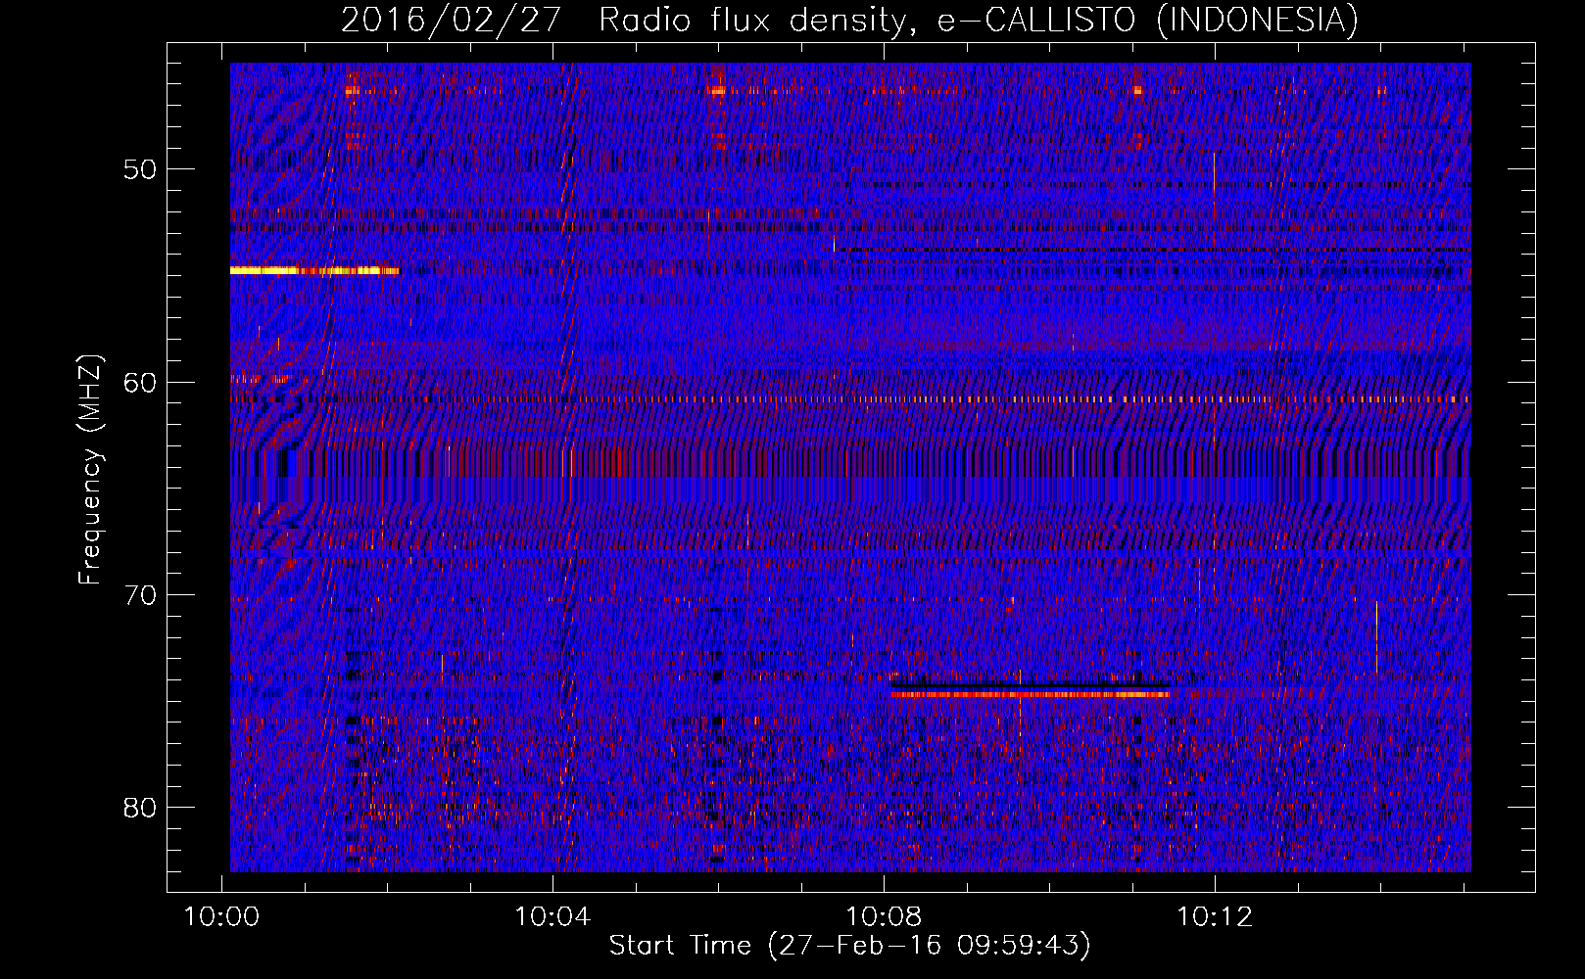Click the red-orange emission band near 75 MHz
This screenshot has width=1585, height=979.
pos(1031,694)
